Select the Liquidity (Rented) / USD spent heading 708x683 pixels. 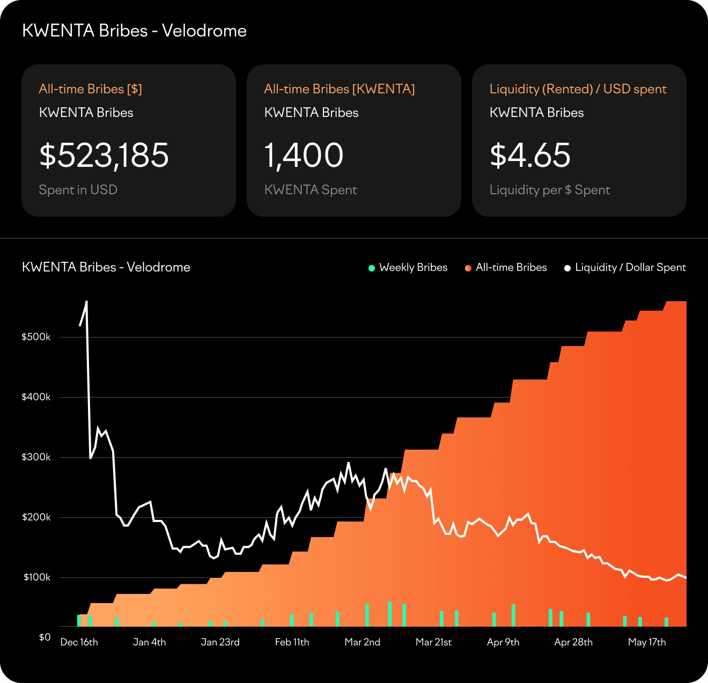point(578,89)
